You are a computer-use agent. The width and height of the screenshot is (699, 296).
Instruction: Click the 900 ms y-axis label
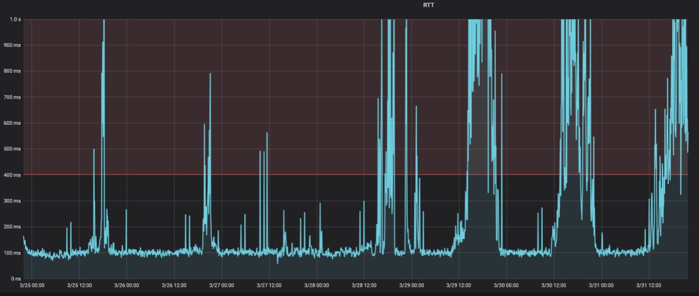12,45
